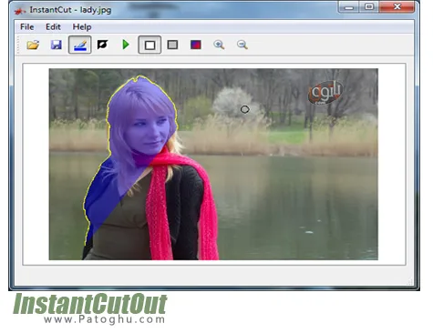Select the black eraser marker tool
The width and height of the screenshot is (433, 333).
pyautogui.click(x=103, y=45)
